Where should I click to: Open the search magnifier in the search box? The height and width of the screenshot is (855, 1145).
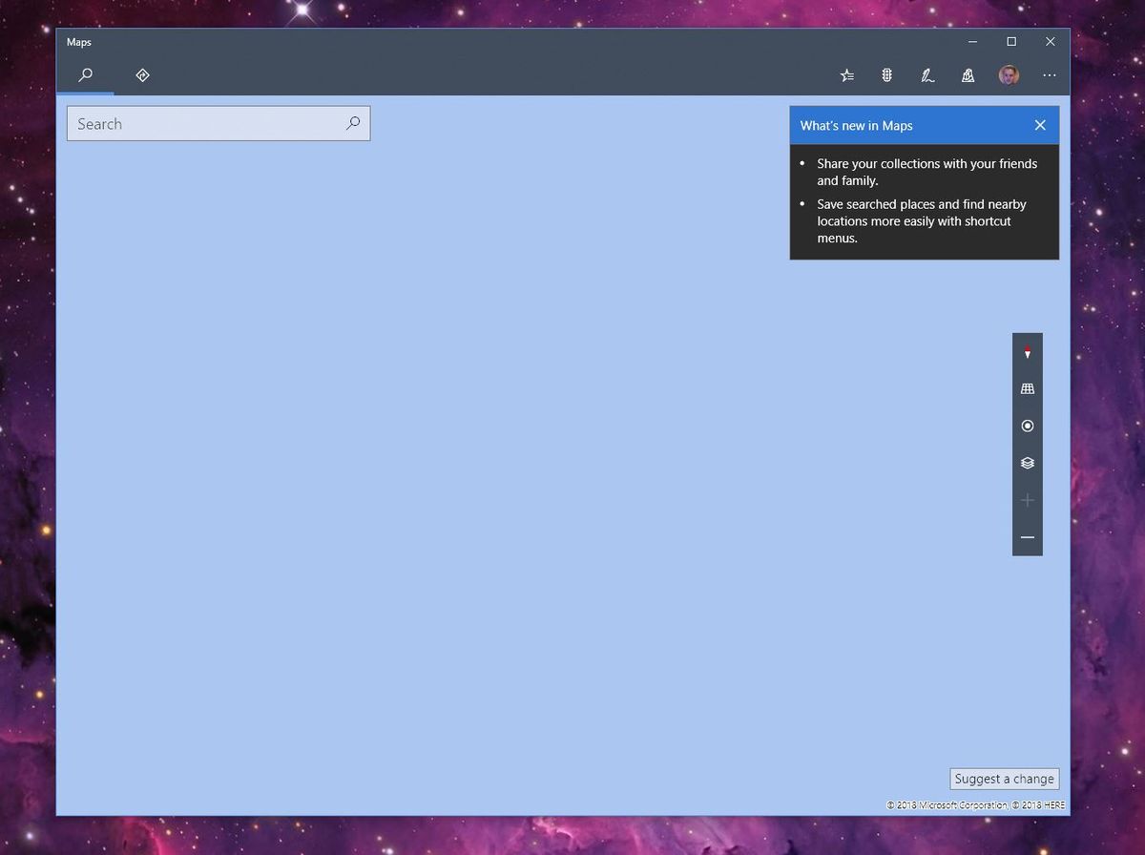[x=352, y=123]
